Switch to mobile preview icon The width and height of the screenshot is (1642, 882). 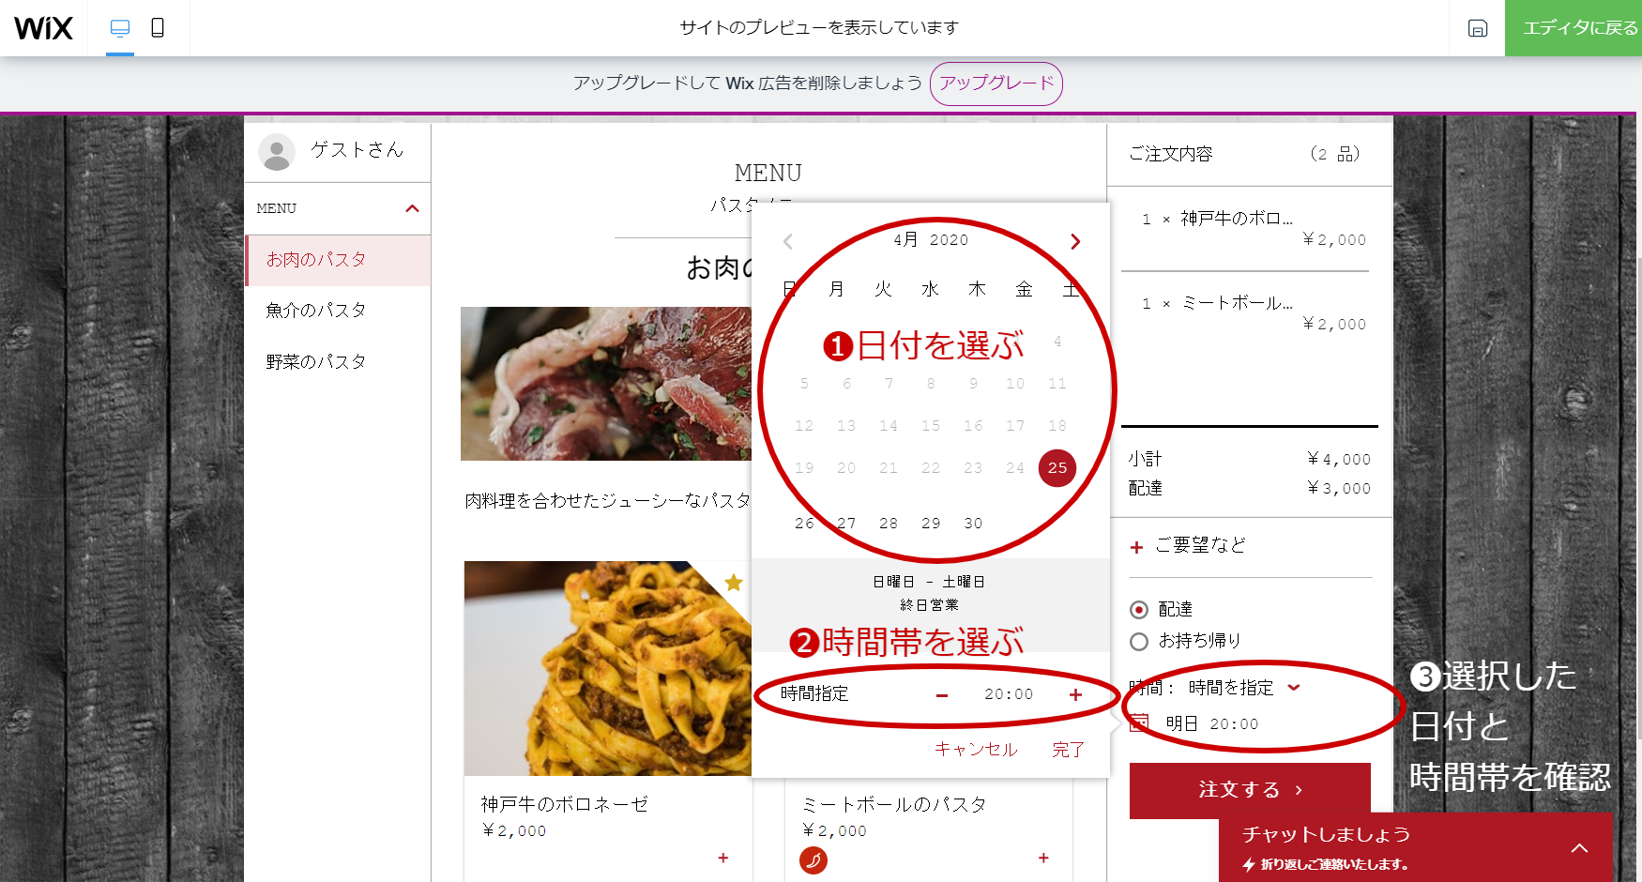pyautogui.click(x=158, y=27)
